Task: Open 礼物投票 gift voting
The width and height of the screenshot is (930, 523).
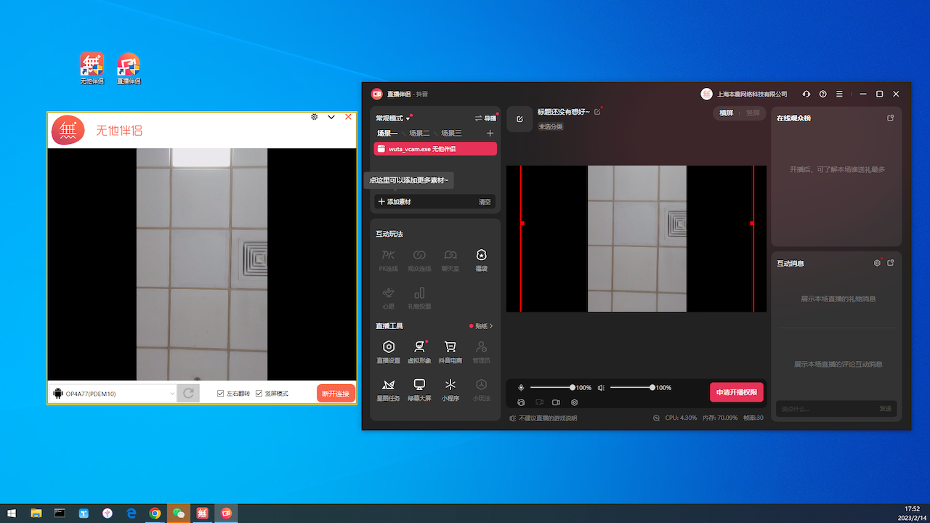Action: [x=419, y=298]
